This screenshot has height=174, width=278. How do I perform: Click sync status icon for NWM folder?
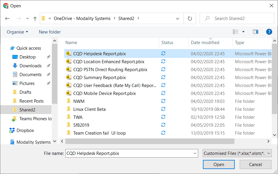pos(163,101)
